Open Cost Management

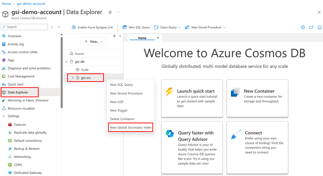(21, 76)
